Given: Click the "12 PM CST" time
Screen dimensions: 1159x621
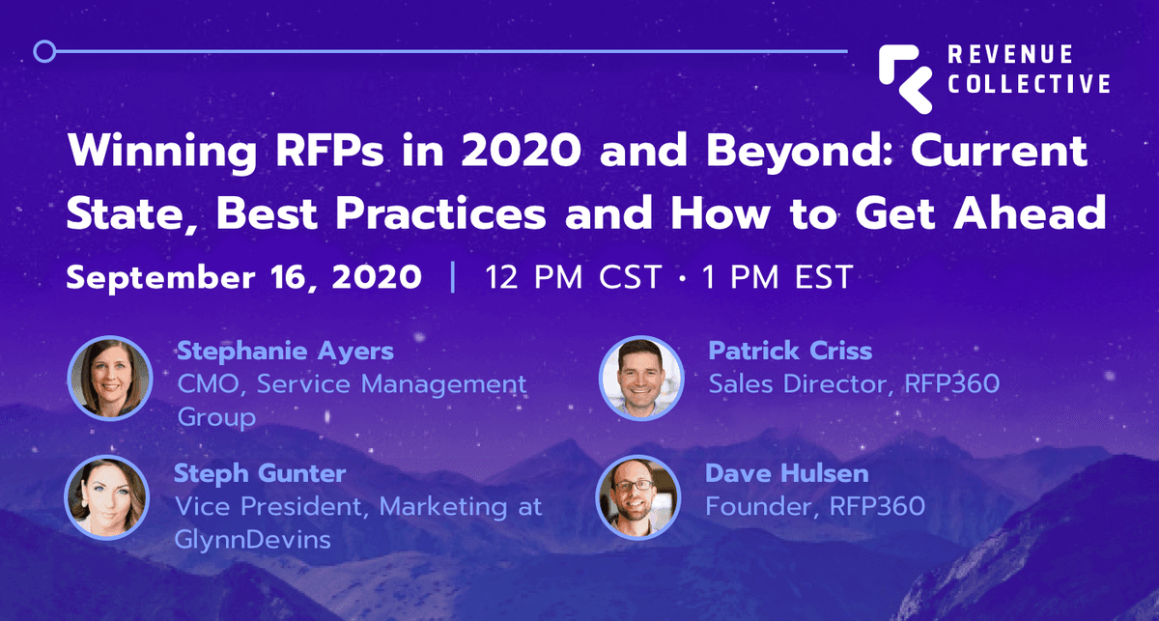Looking at the screenshot, I should [574, 278].
